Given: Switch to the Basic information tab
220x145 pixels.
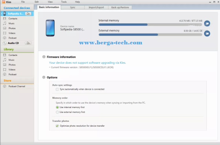Looking at the screenshot, I should 49,7.
